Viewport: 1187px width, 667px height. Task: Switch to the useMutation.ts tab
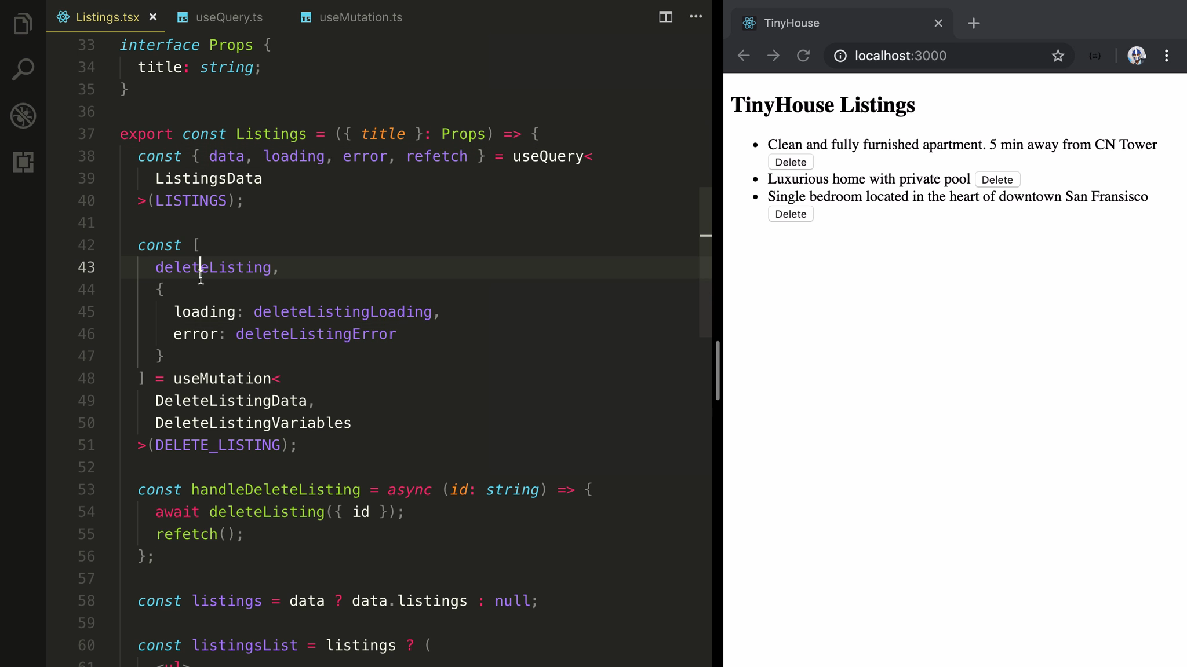[x=359, y=17]
